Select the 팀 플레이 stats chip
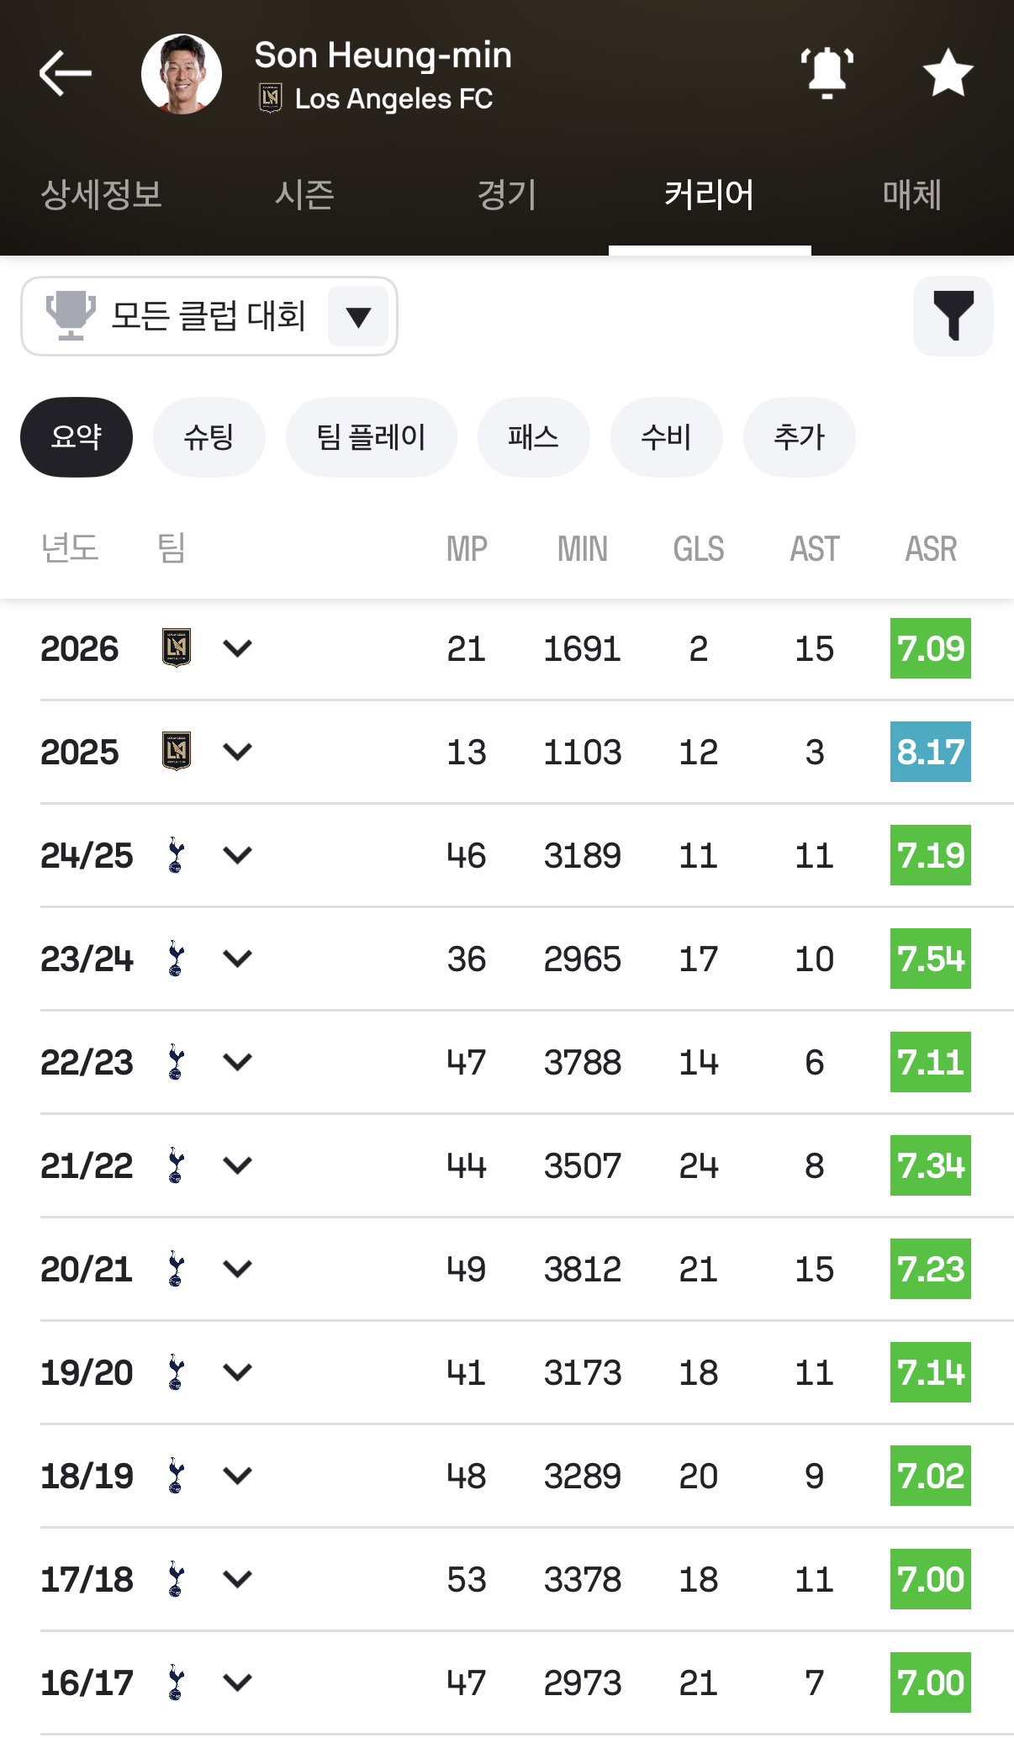Image resolution: width=1014 pixels, height=1738 pixels. click(x=371, y=437)
